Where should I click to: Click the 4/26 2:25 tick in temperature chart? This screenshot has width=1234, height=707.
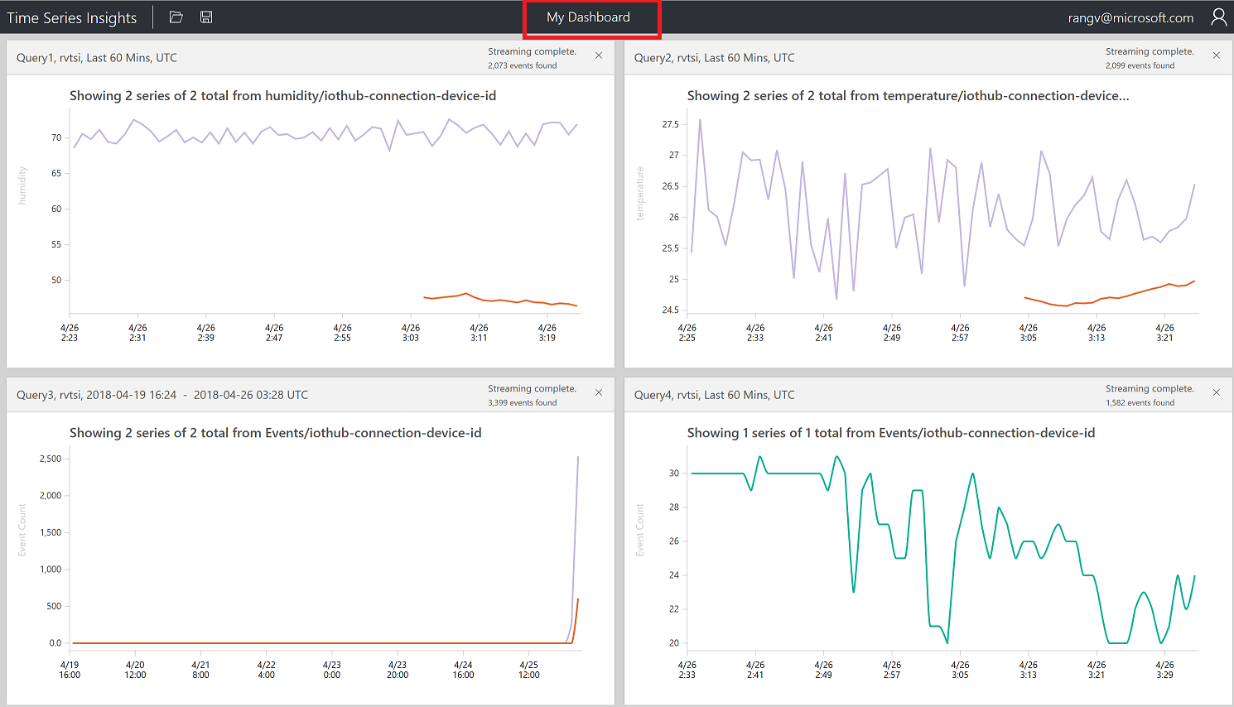[687, 333]
